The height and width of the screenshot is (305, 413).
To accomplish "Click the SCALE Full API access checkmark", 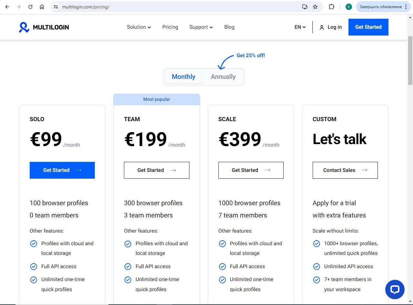I will (x=222, y=267).
